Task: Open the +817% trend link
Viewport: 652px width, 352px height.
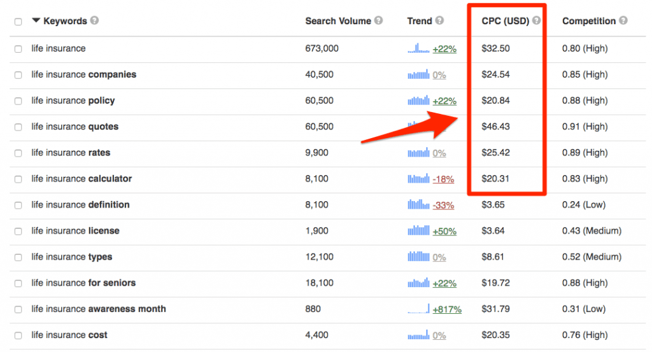Action: 447,309
